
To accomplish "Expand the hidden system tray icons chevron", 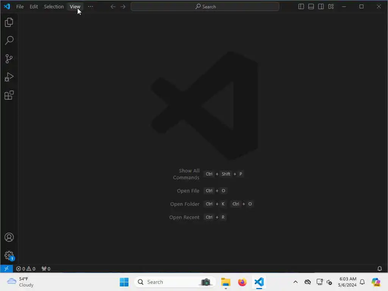I will 296,282.
